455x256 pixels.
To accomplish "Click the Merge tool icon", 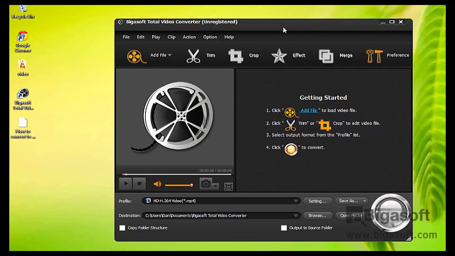I will [326, 56].
